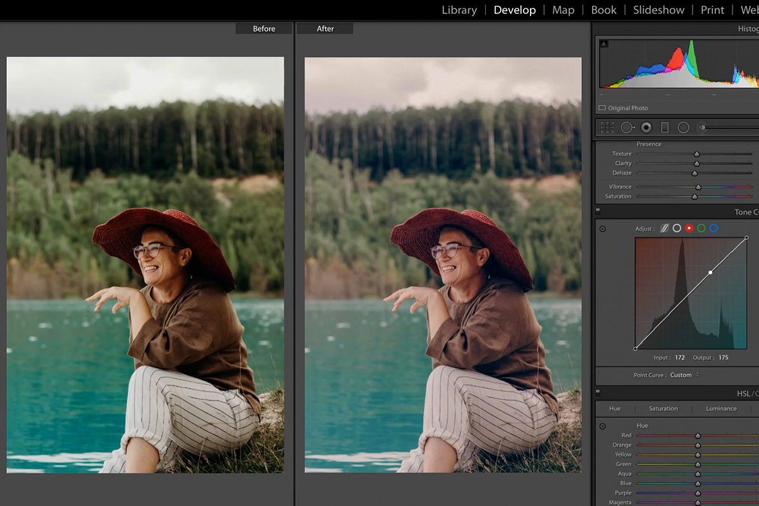Click the middle tone curve control point
Viewport: 759px width, 506px height.
[x=710, y=273]
